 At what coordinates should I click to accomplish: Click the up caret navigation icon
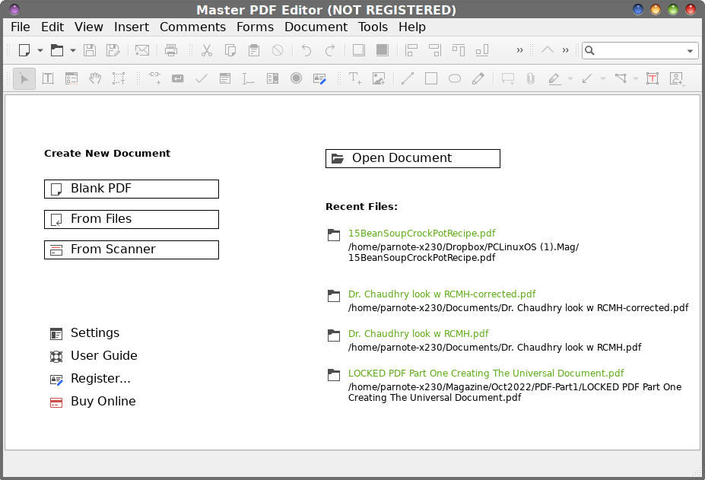(x=547, y=50)
